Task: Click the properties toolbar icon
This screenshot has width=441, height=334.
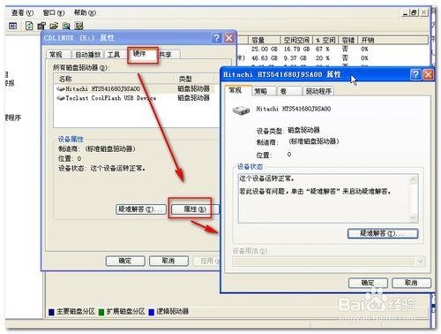Action: (x=41, y=26)
